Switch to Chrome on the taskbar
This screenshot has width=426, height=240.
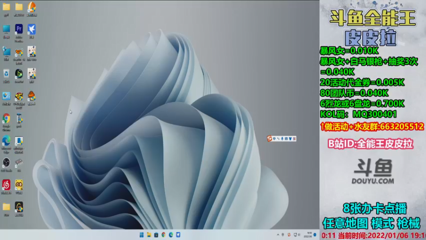point(163,235)
